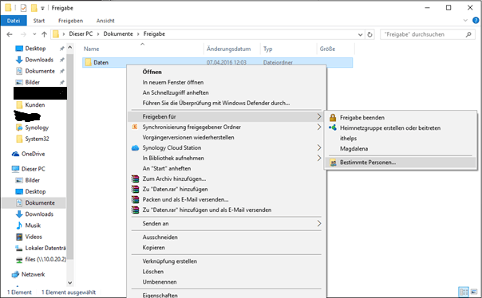Click the "Freigabe" durchsuchen search field
This screenshot has height=298, width=482.
428,34
